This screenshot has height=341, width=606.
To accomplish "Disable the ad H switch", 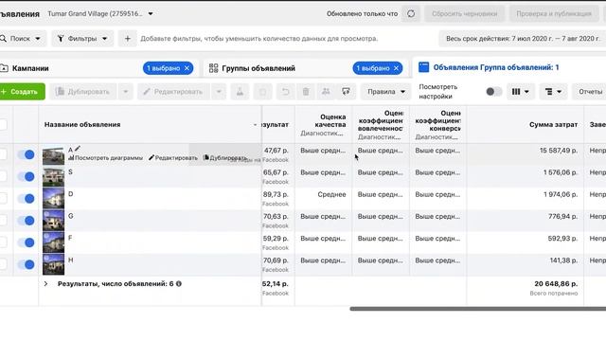I will [x=26, y=264].
